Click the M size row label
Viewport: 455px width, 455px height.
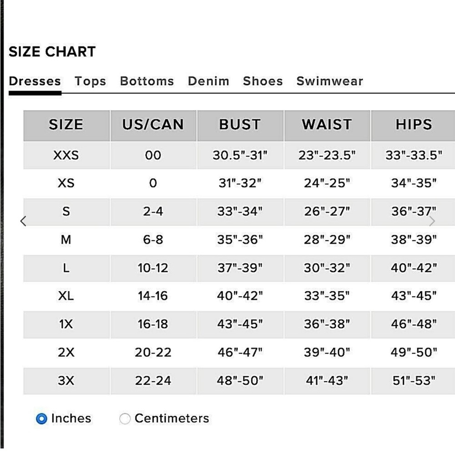(66, 240)
